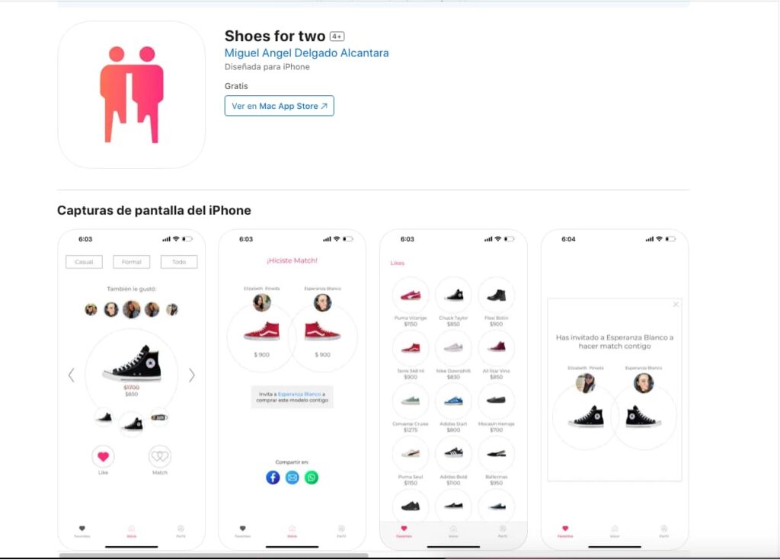This screenshot has height=559, width=780.
Task: Click the Wi-Fi status icon in the status bar
Action: click(x=176, y=238)
